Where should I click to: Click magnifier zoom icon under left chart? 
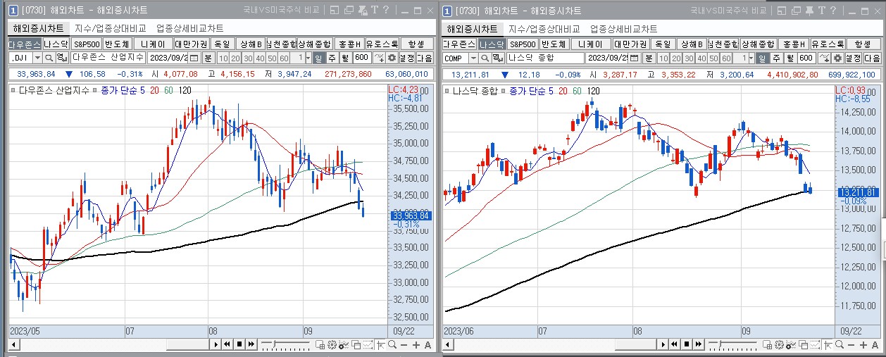392,344
